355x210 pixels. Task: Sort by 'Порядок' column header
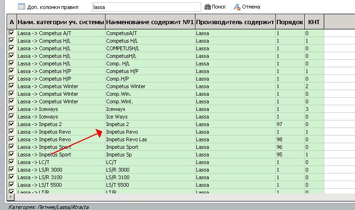click(290, 22)
